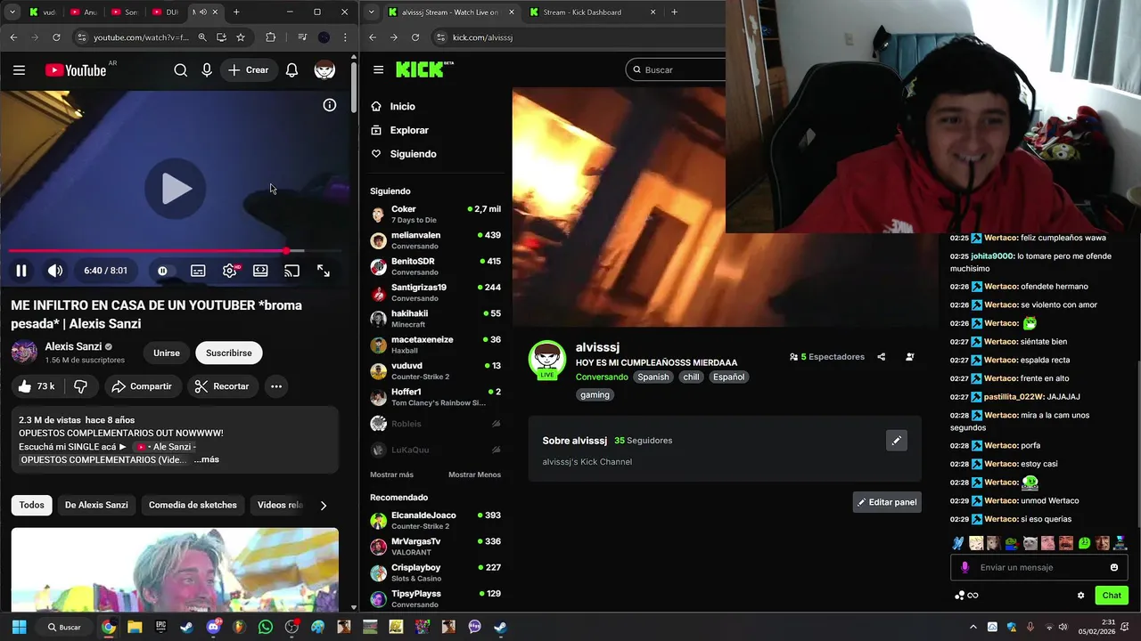Click the gaming stream tag
This screenshot has width=1141, height=641.
coord(595,394)
